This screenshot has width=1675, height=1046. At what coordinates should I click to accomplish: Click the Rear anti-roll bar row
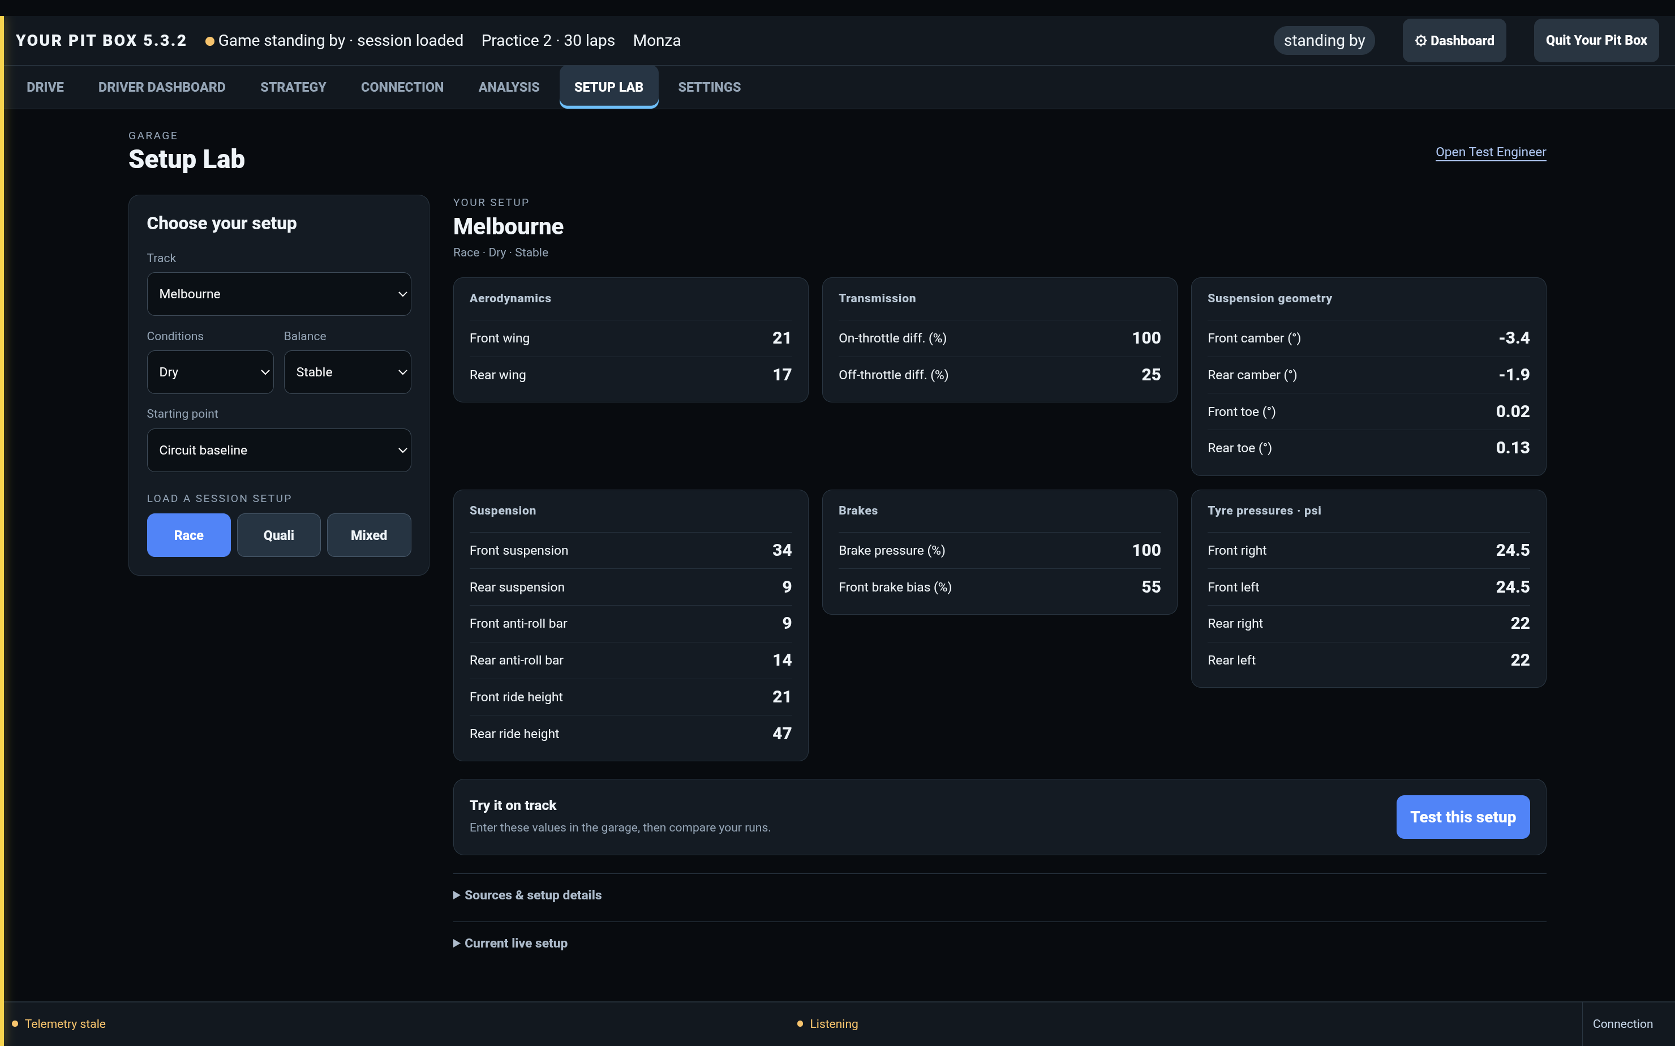630,661
